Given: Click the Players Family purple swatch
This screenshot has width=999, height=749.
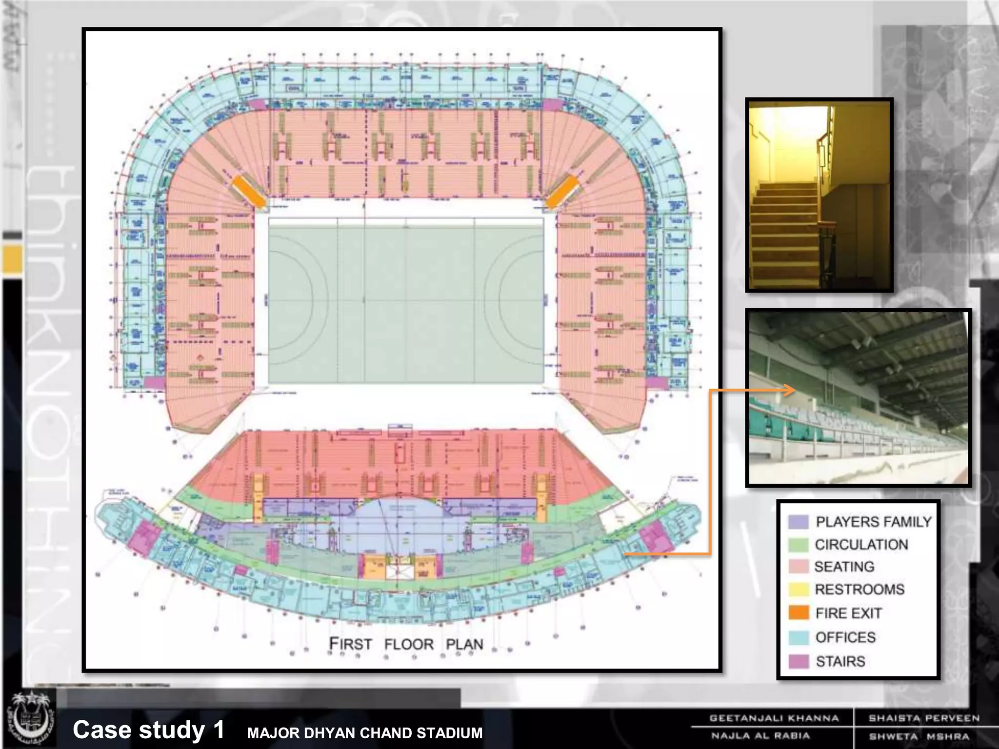Looking at the screenshot, I should (x=799, y=522).
